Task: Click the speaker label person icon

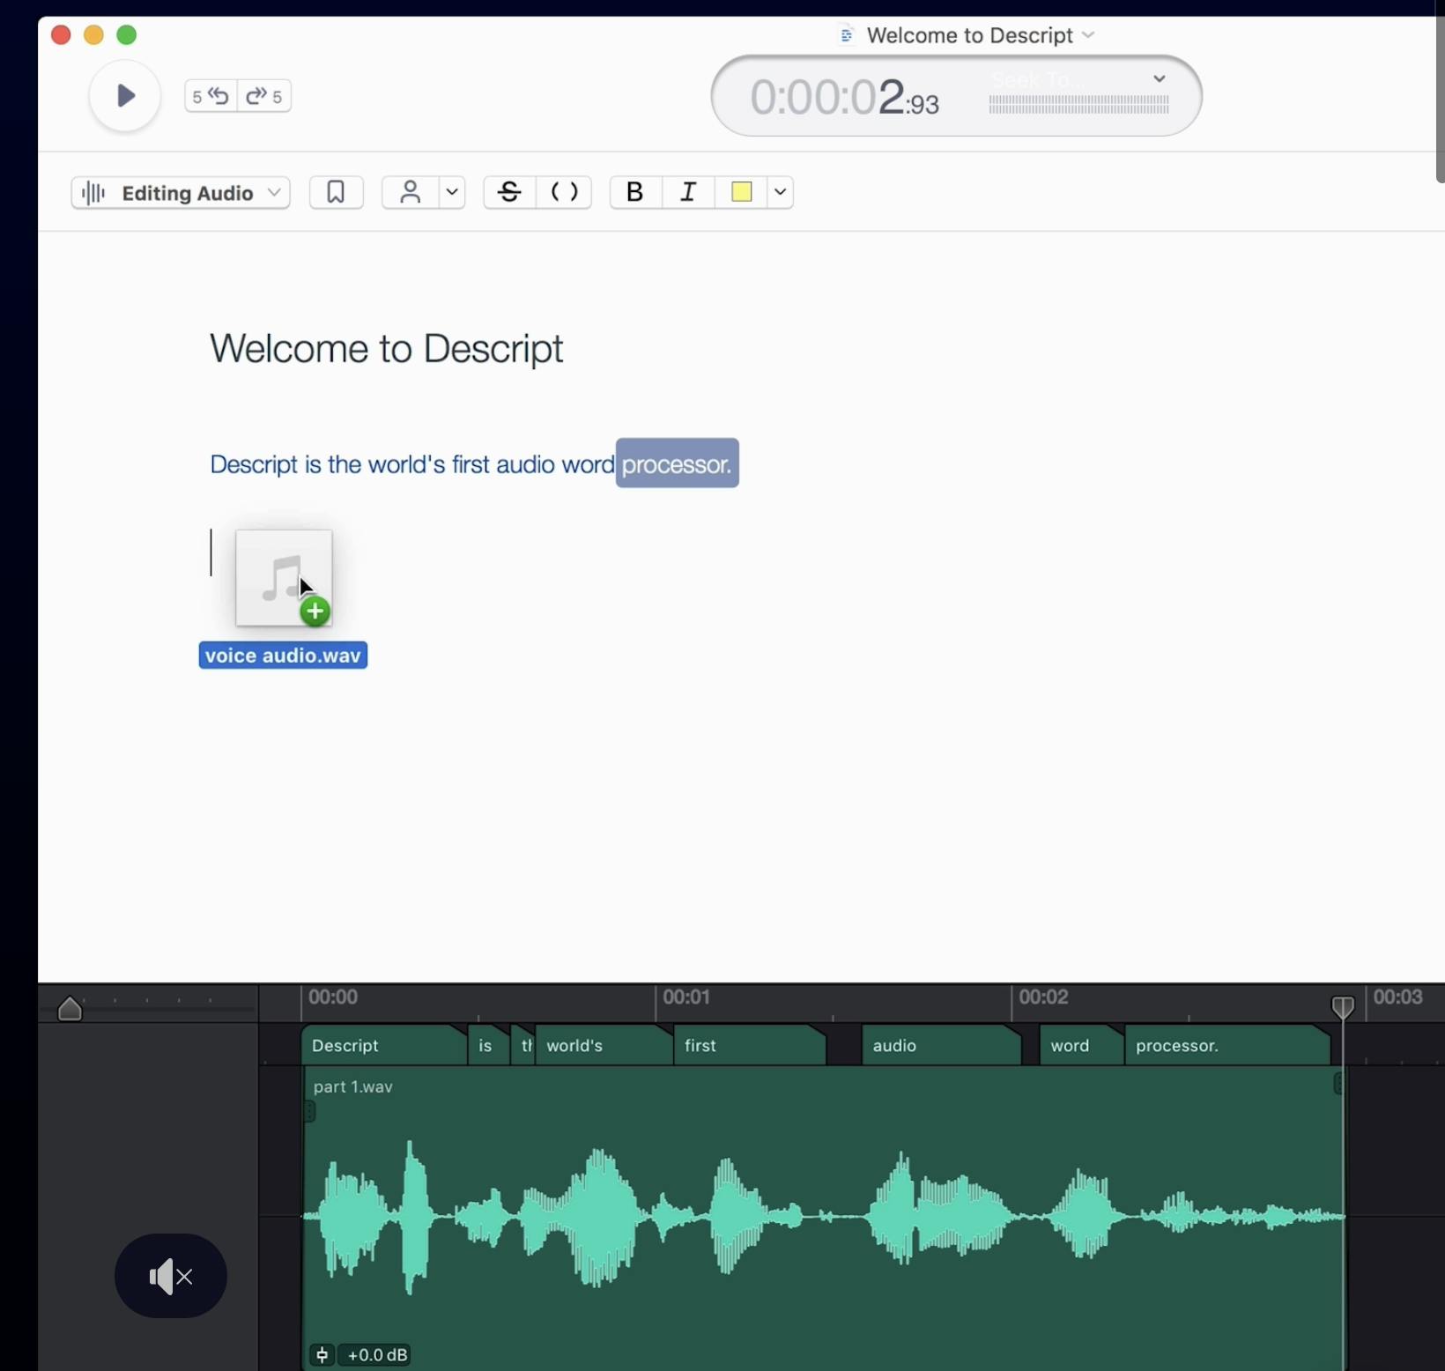Action: pyautogui.click(x=410, y=192)
